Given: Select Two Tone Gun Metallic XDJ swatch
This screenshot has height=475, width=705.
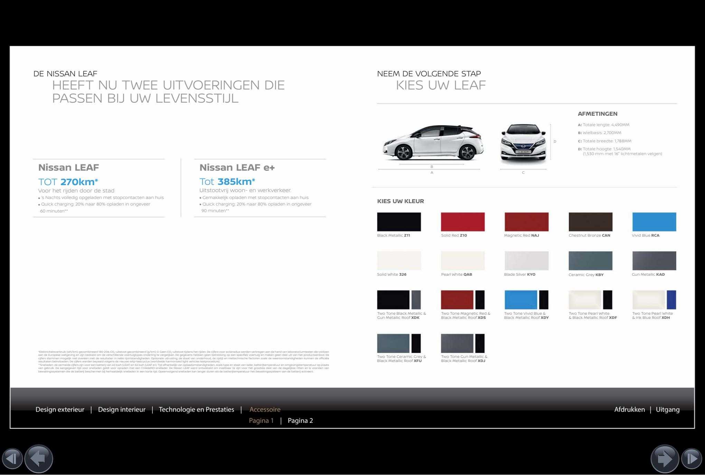Looking at the screenshot, I should tap(463, 343).
